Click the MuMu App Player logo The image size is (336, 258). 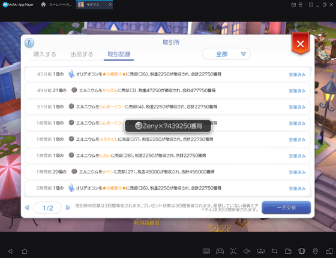18,4
